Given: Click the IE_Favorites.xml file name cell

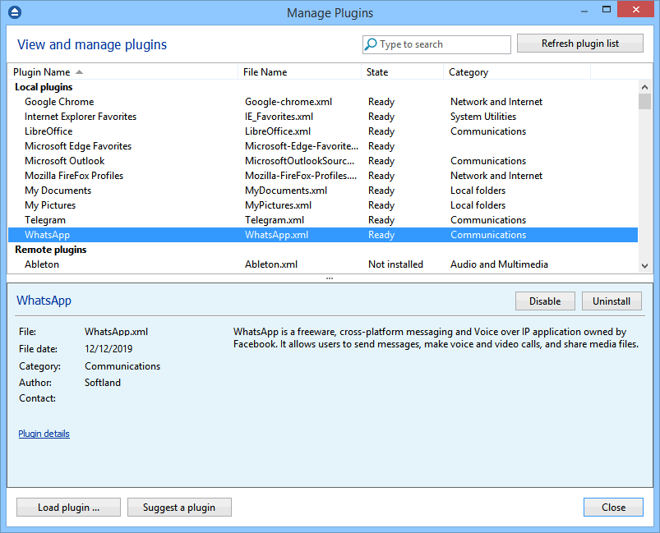Looking at the screenshot, I should 279,117.
